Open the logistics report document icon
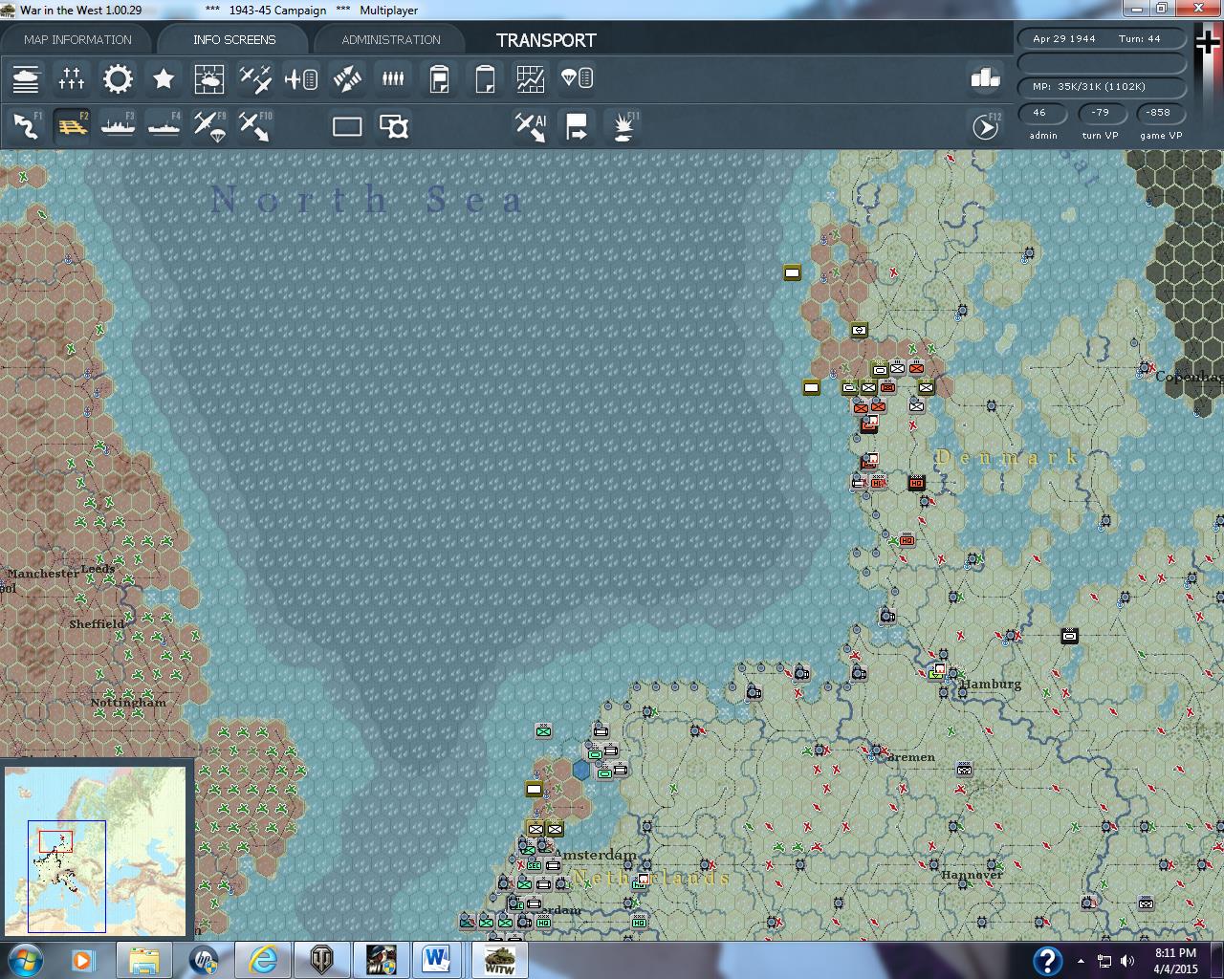 439,78
